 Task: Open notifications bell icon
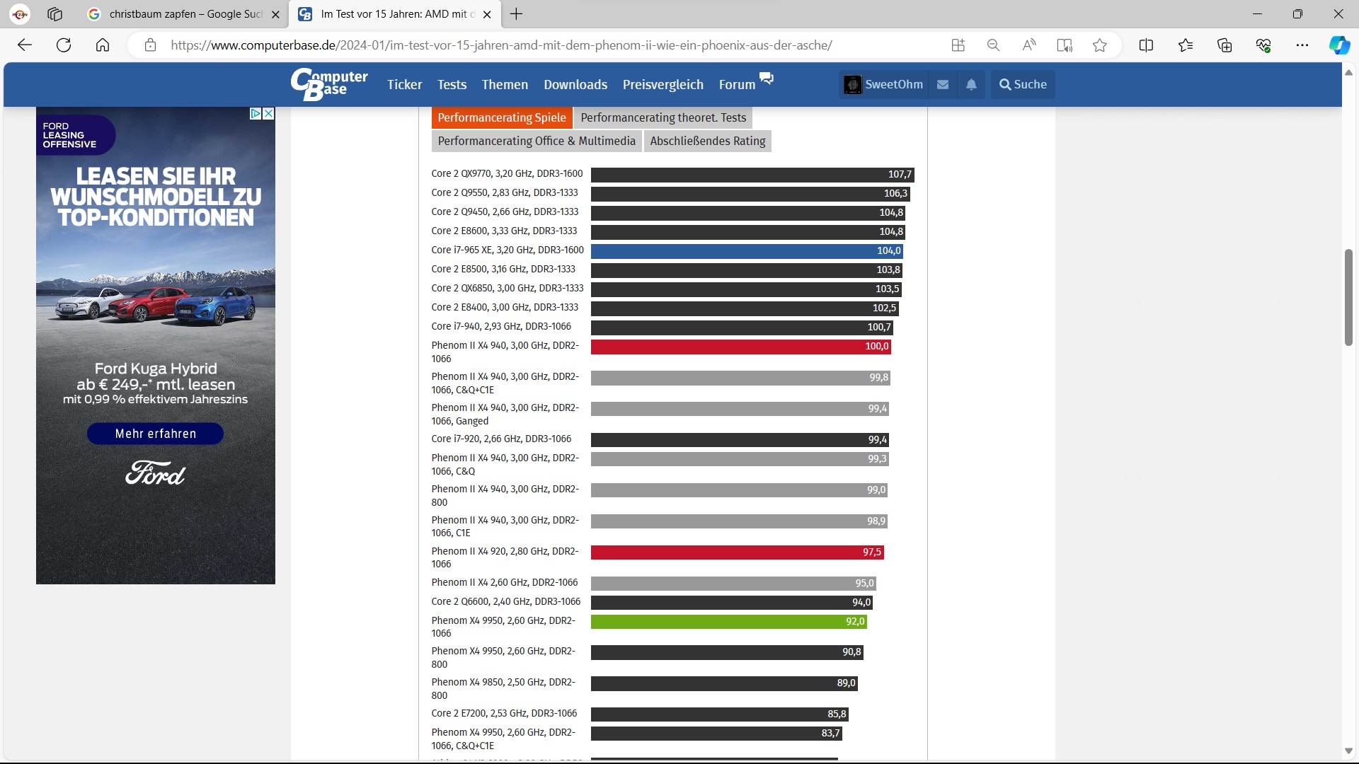pos(971,84)
